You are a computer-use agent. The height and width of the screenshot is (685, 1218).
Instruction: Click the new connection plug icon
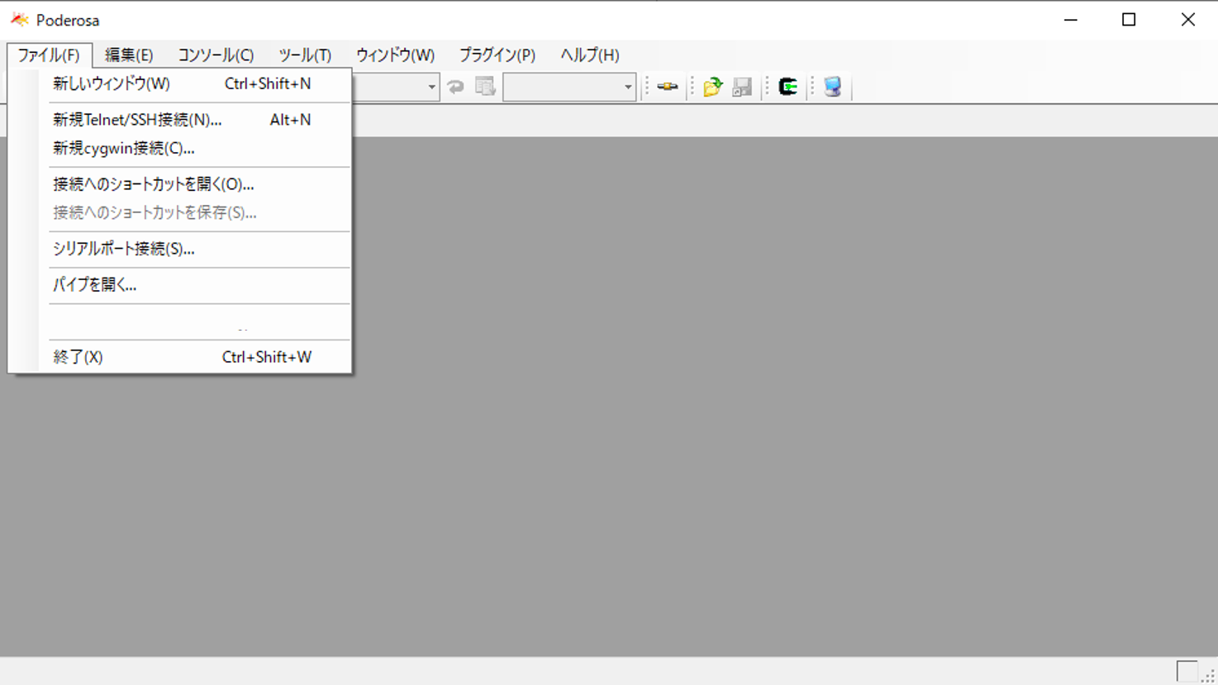tap(668, 87)
